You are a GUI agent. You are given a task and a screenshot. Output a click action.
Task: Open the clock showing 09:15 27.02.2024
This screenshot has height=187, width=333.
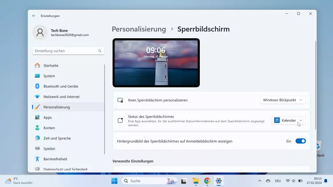pyautogui.click(x=314, y=181)
